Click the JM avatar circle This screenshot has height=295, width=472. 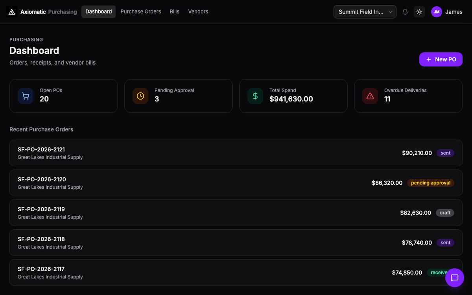(x=437, y=12)
